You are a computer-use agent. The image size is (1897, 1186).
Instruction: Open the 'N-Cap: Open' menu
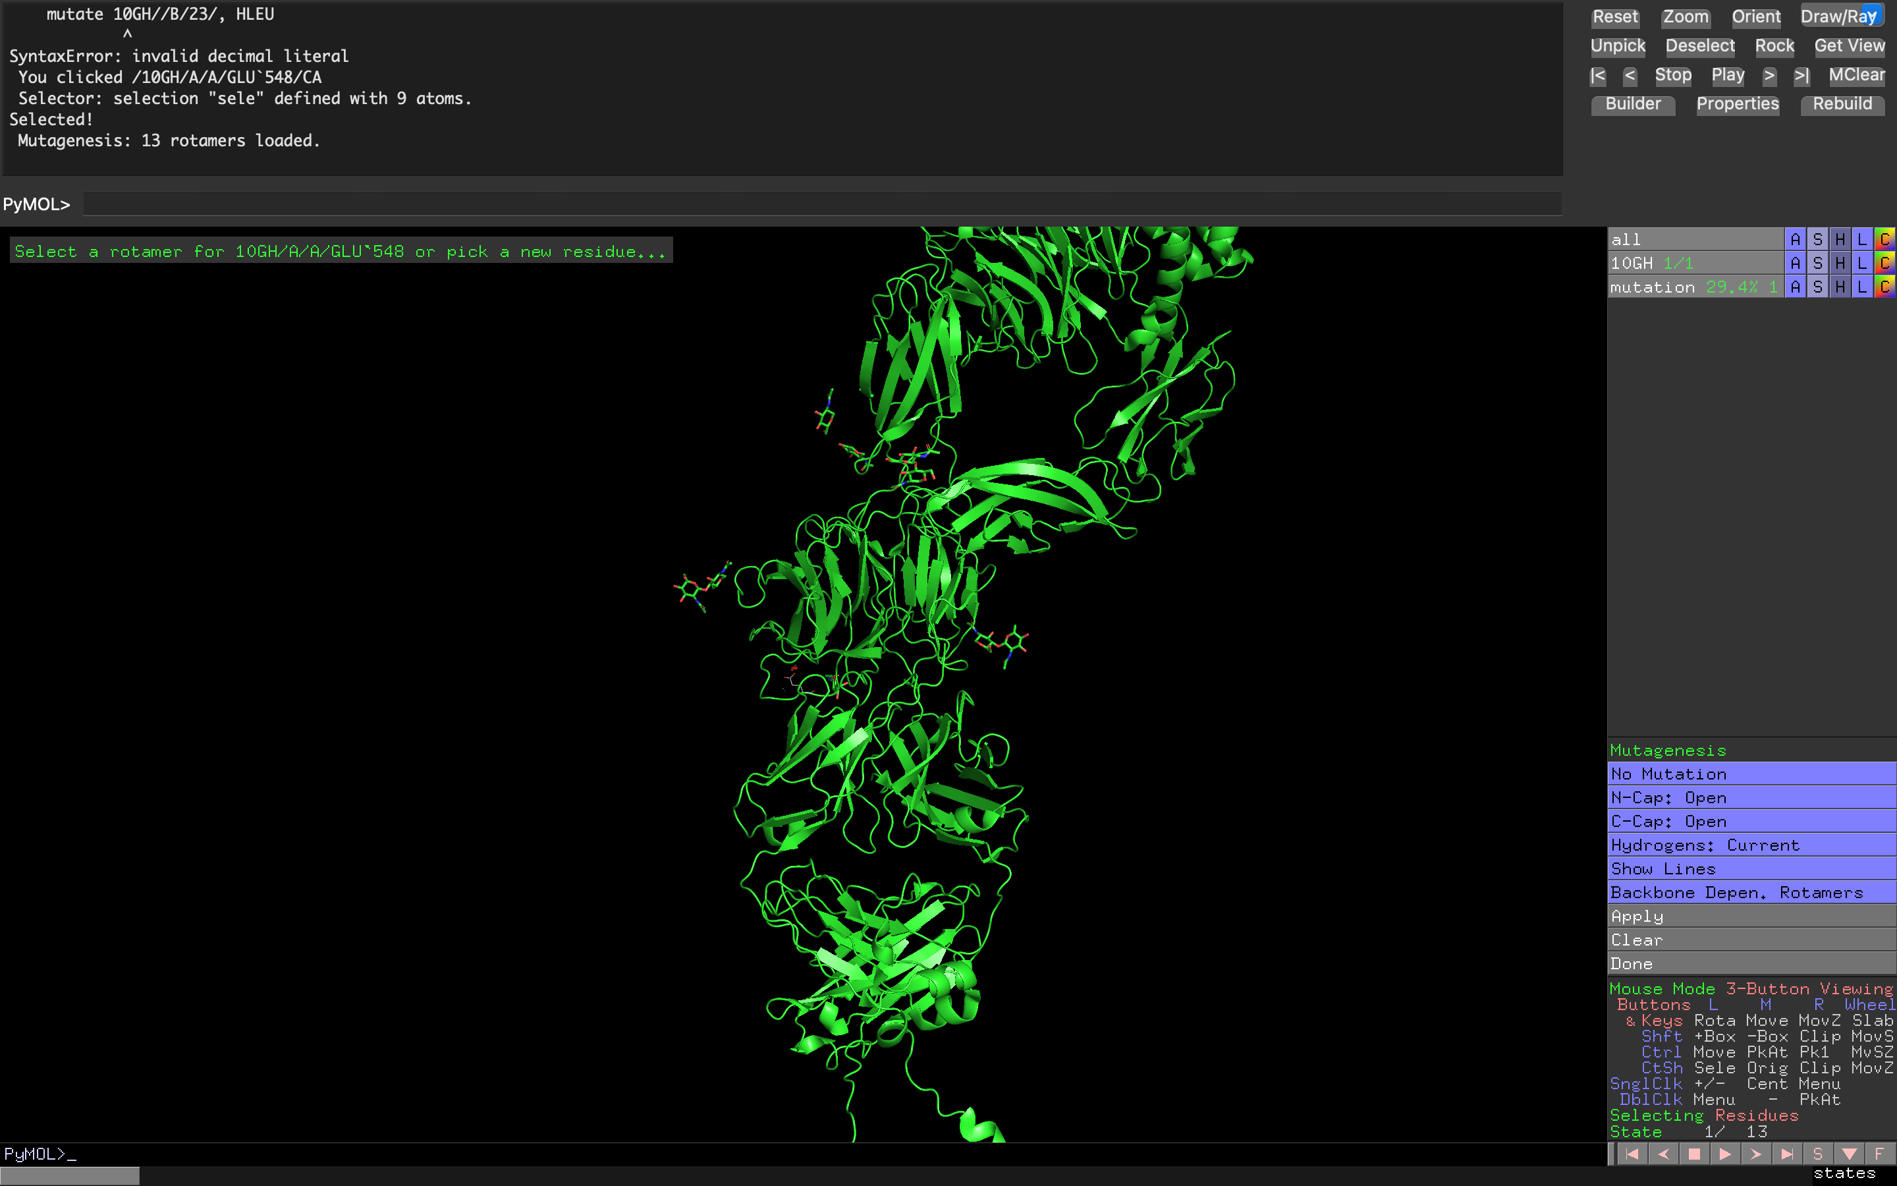(x=1751, y=798)
